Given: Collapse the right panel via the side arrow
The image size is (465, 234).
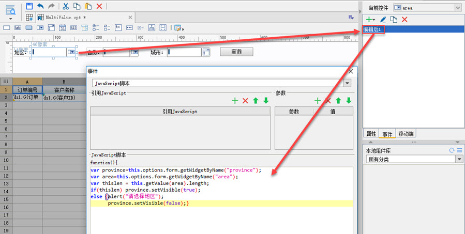Looking at the screenshot, I should pos(361,11).
